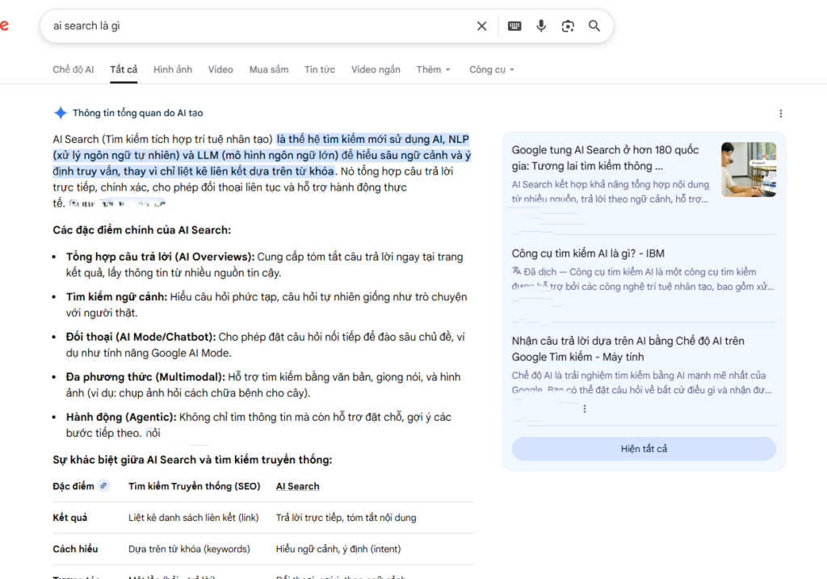Image resolution: width=827 pixels, height=579 pixels.
Task: Select the Tin tức tab
Action: tap(320, 69)
